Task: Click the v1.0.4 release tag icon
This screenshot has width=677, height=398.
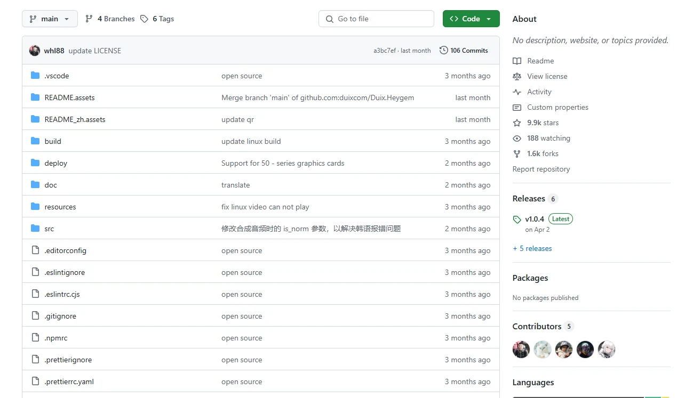Action: 517,219
